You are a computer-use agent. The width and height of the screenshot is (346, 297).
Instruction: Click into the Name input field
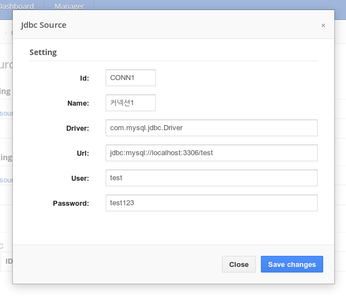coord(130,103)
